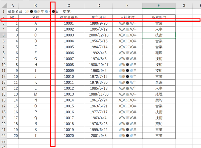Screen dimensions: 201x148
Task: Click the 所属部門 header cell
Action: coord(159,17)
